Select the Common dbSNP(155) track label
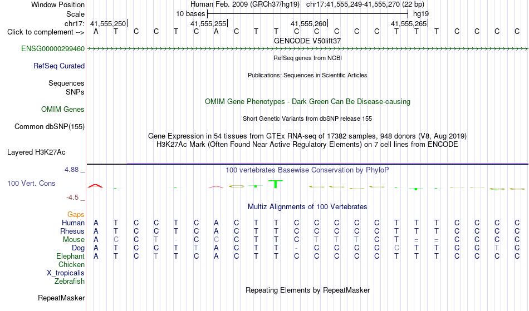This screenshot has height=311, width=529. (49, 127)
